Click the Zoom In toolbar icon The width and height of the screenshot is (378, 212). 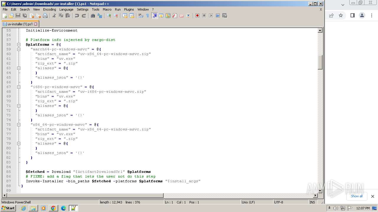109,16
